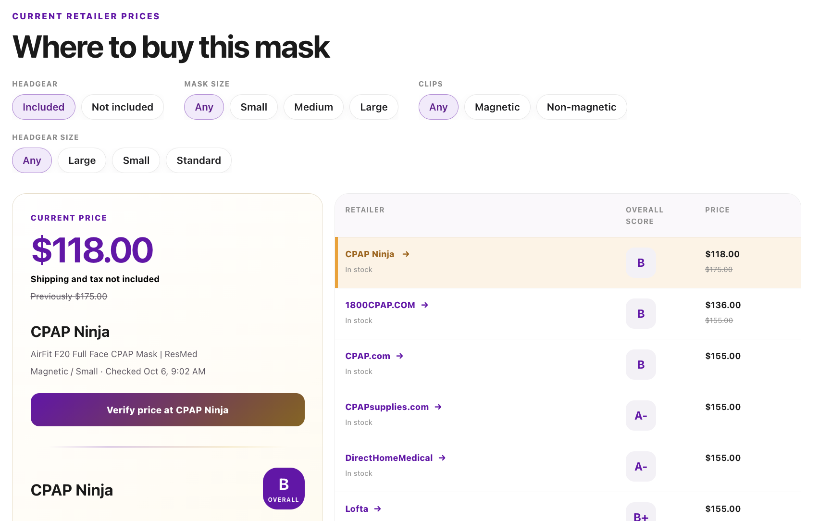Click the arrow icon beside Lofta
The height and width of the screenshot is (521, 819).
(x=377, y=509)
